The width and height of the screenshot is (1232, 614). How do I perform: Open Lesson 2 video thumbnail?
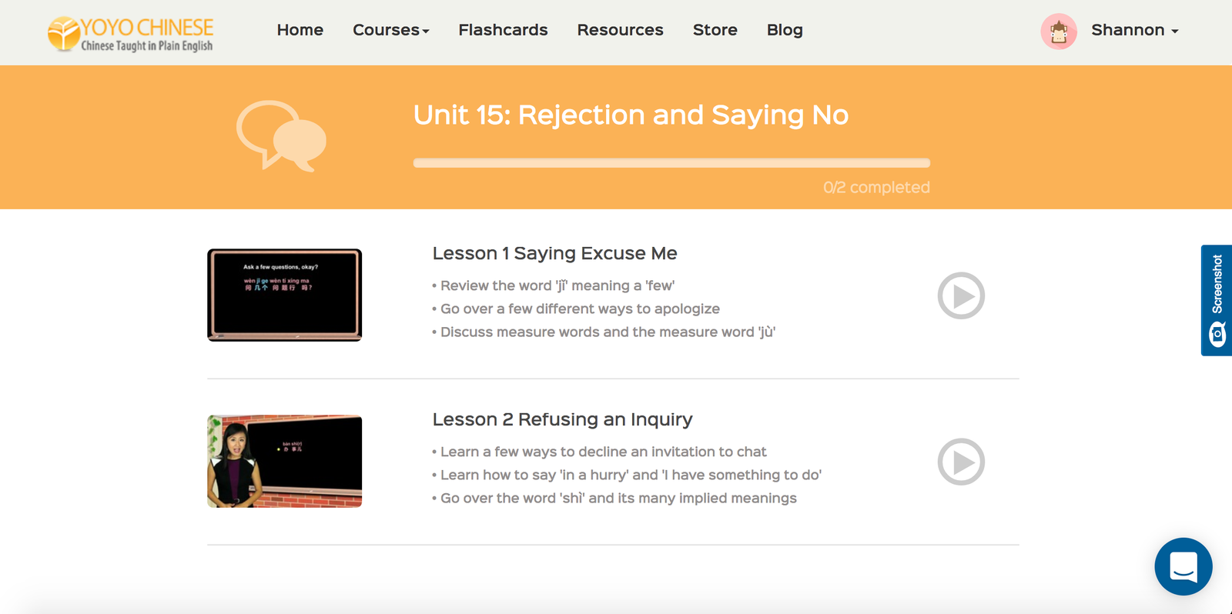pyautogui.click(x=284, y=461)
